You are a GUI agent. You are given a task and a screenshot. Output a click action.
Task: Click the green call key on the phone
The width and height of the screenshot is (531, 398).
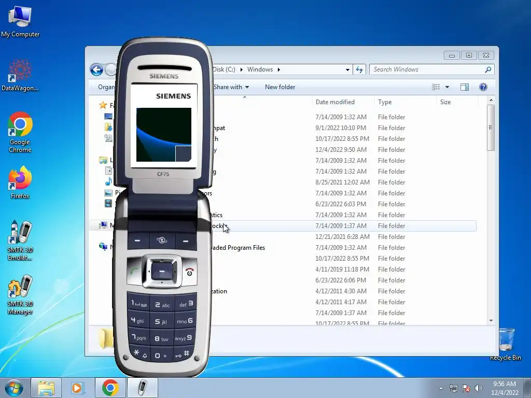click(x=134, y=272)
